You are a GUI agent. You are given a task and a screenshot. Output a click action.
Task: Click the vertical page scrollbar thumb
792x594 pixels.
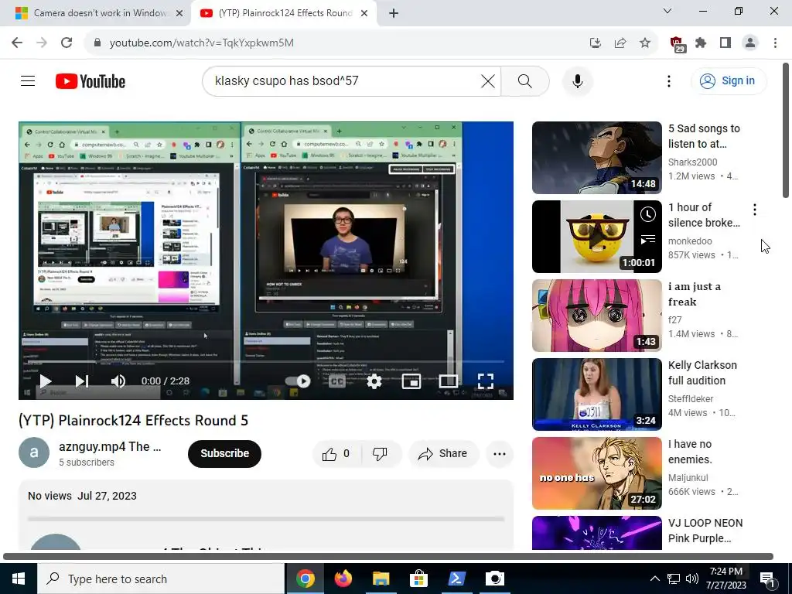tap(786, 130)
